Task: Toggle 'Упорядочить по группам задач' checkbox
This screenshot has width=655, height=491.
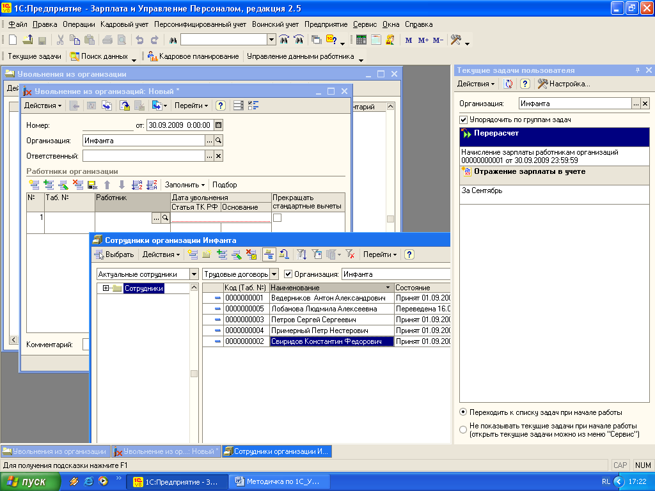Action: pos(463,120)
